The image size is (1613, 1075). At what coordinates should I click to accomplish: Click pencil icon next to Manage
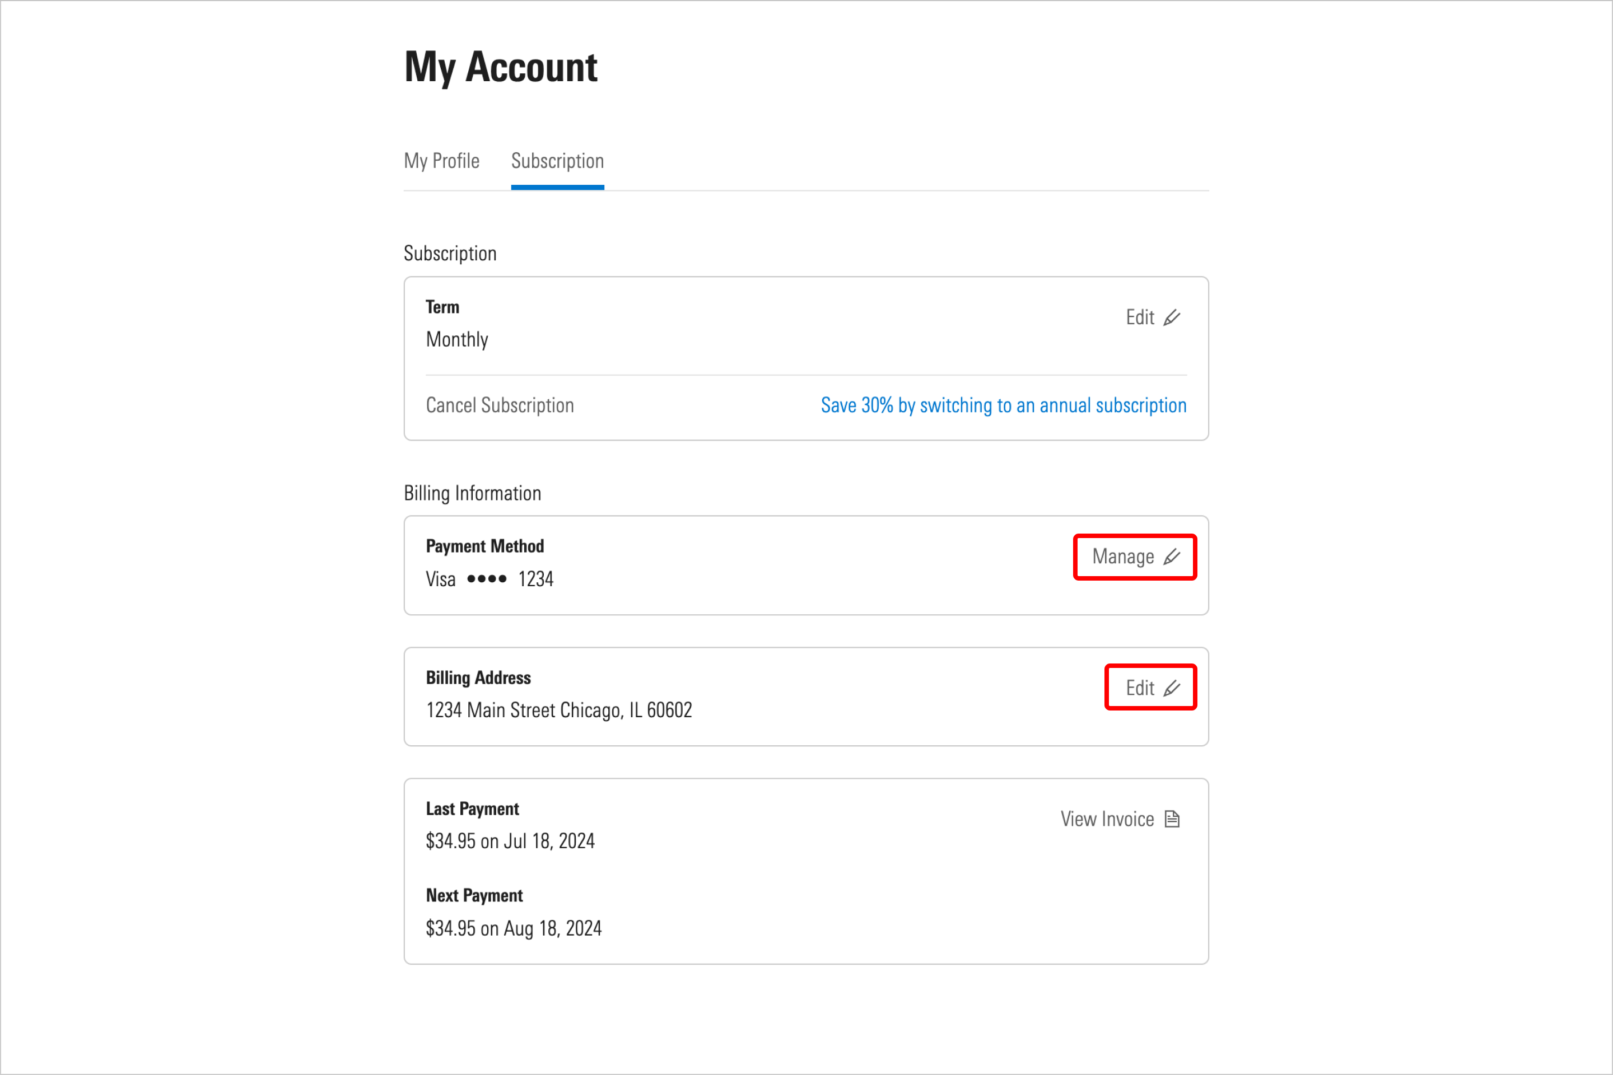point(1172,557)
